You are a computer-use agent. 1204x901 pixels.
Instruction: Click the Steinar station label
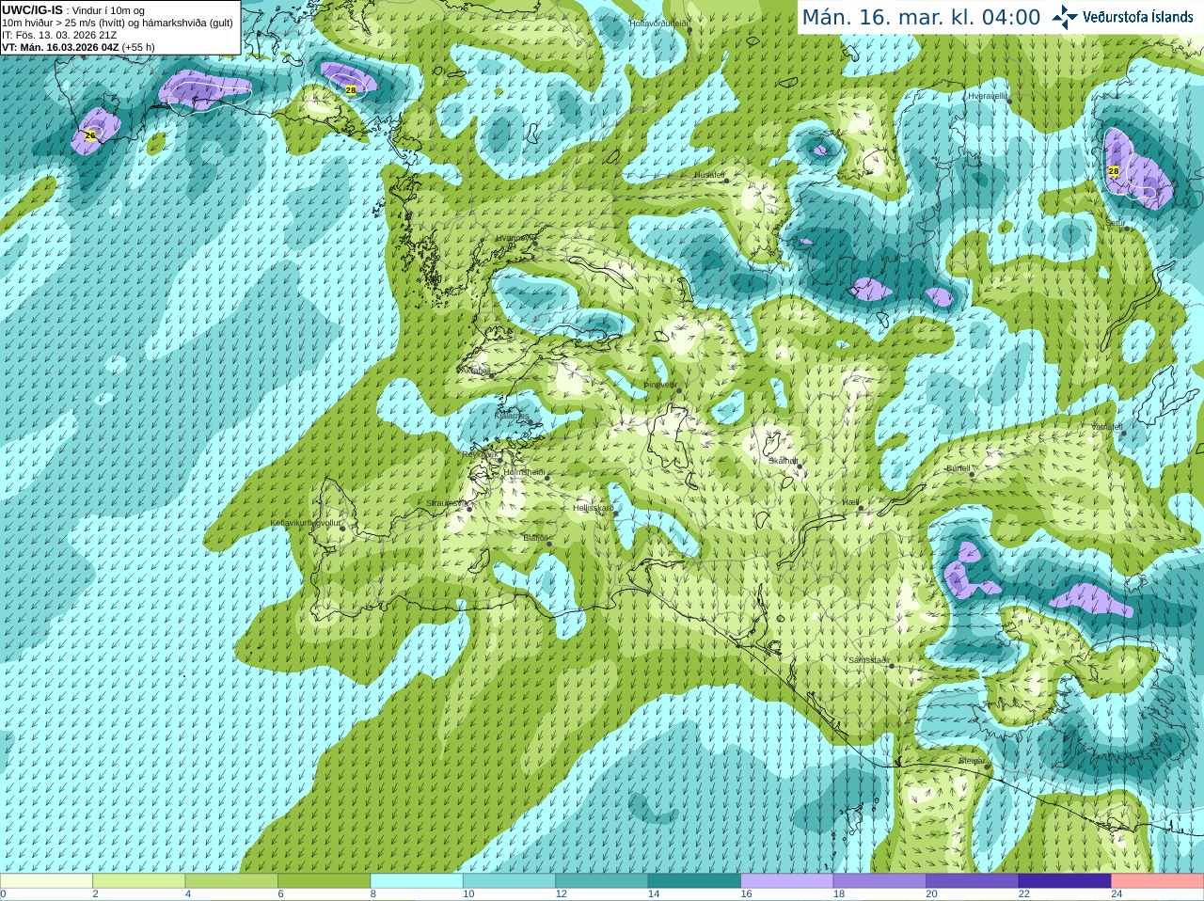(x=971, y=761)
